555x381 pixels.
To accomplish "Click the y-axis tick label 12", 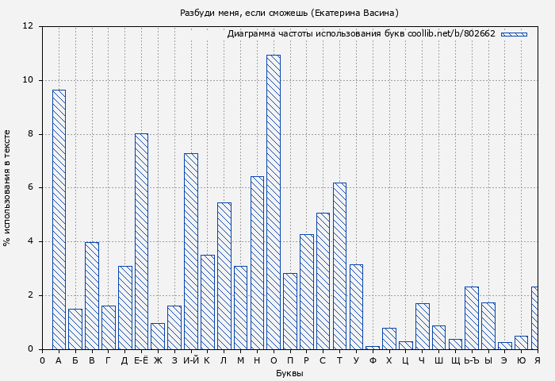I will pos(29,26).
